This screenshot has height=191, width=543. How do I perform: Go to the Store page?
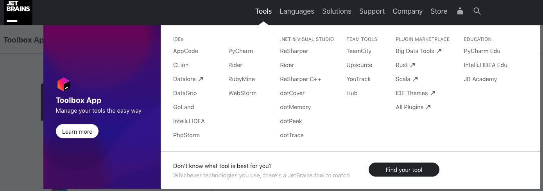439,11
